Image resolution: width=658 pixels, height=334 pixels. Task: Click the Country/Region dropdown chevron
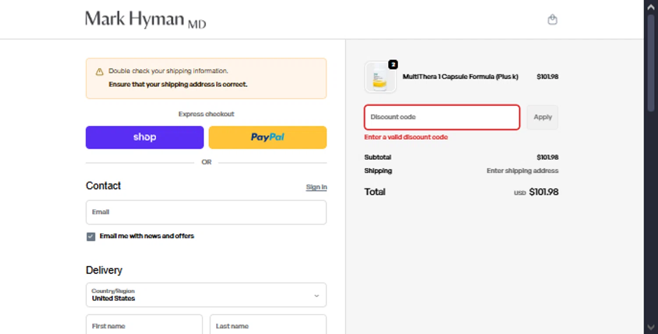[x=317, y=296]
